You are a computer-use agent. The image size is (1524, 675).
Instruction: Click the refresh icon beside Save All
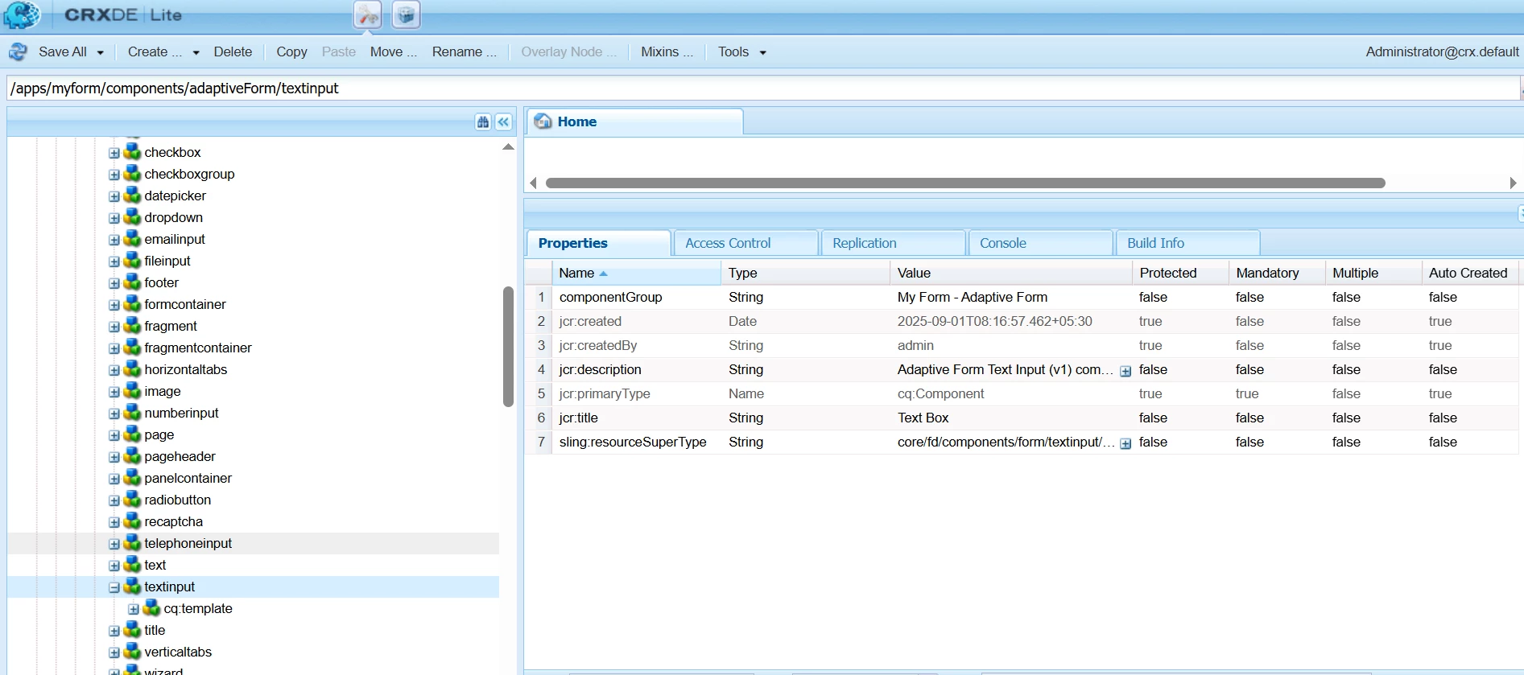(18, 52)
